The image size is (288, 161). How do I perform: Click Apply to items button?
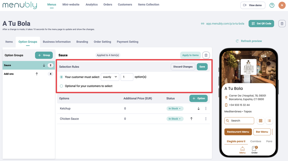[x=190, y=55]
